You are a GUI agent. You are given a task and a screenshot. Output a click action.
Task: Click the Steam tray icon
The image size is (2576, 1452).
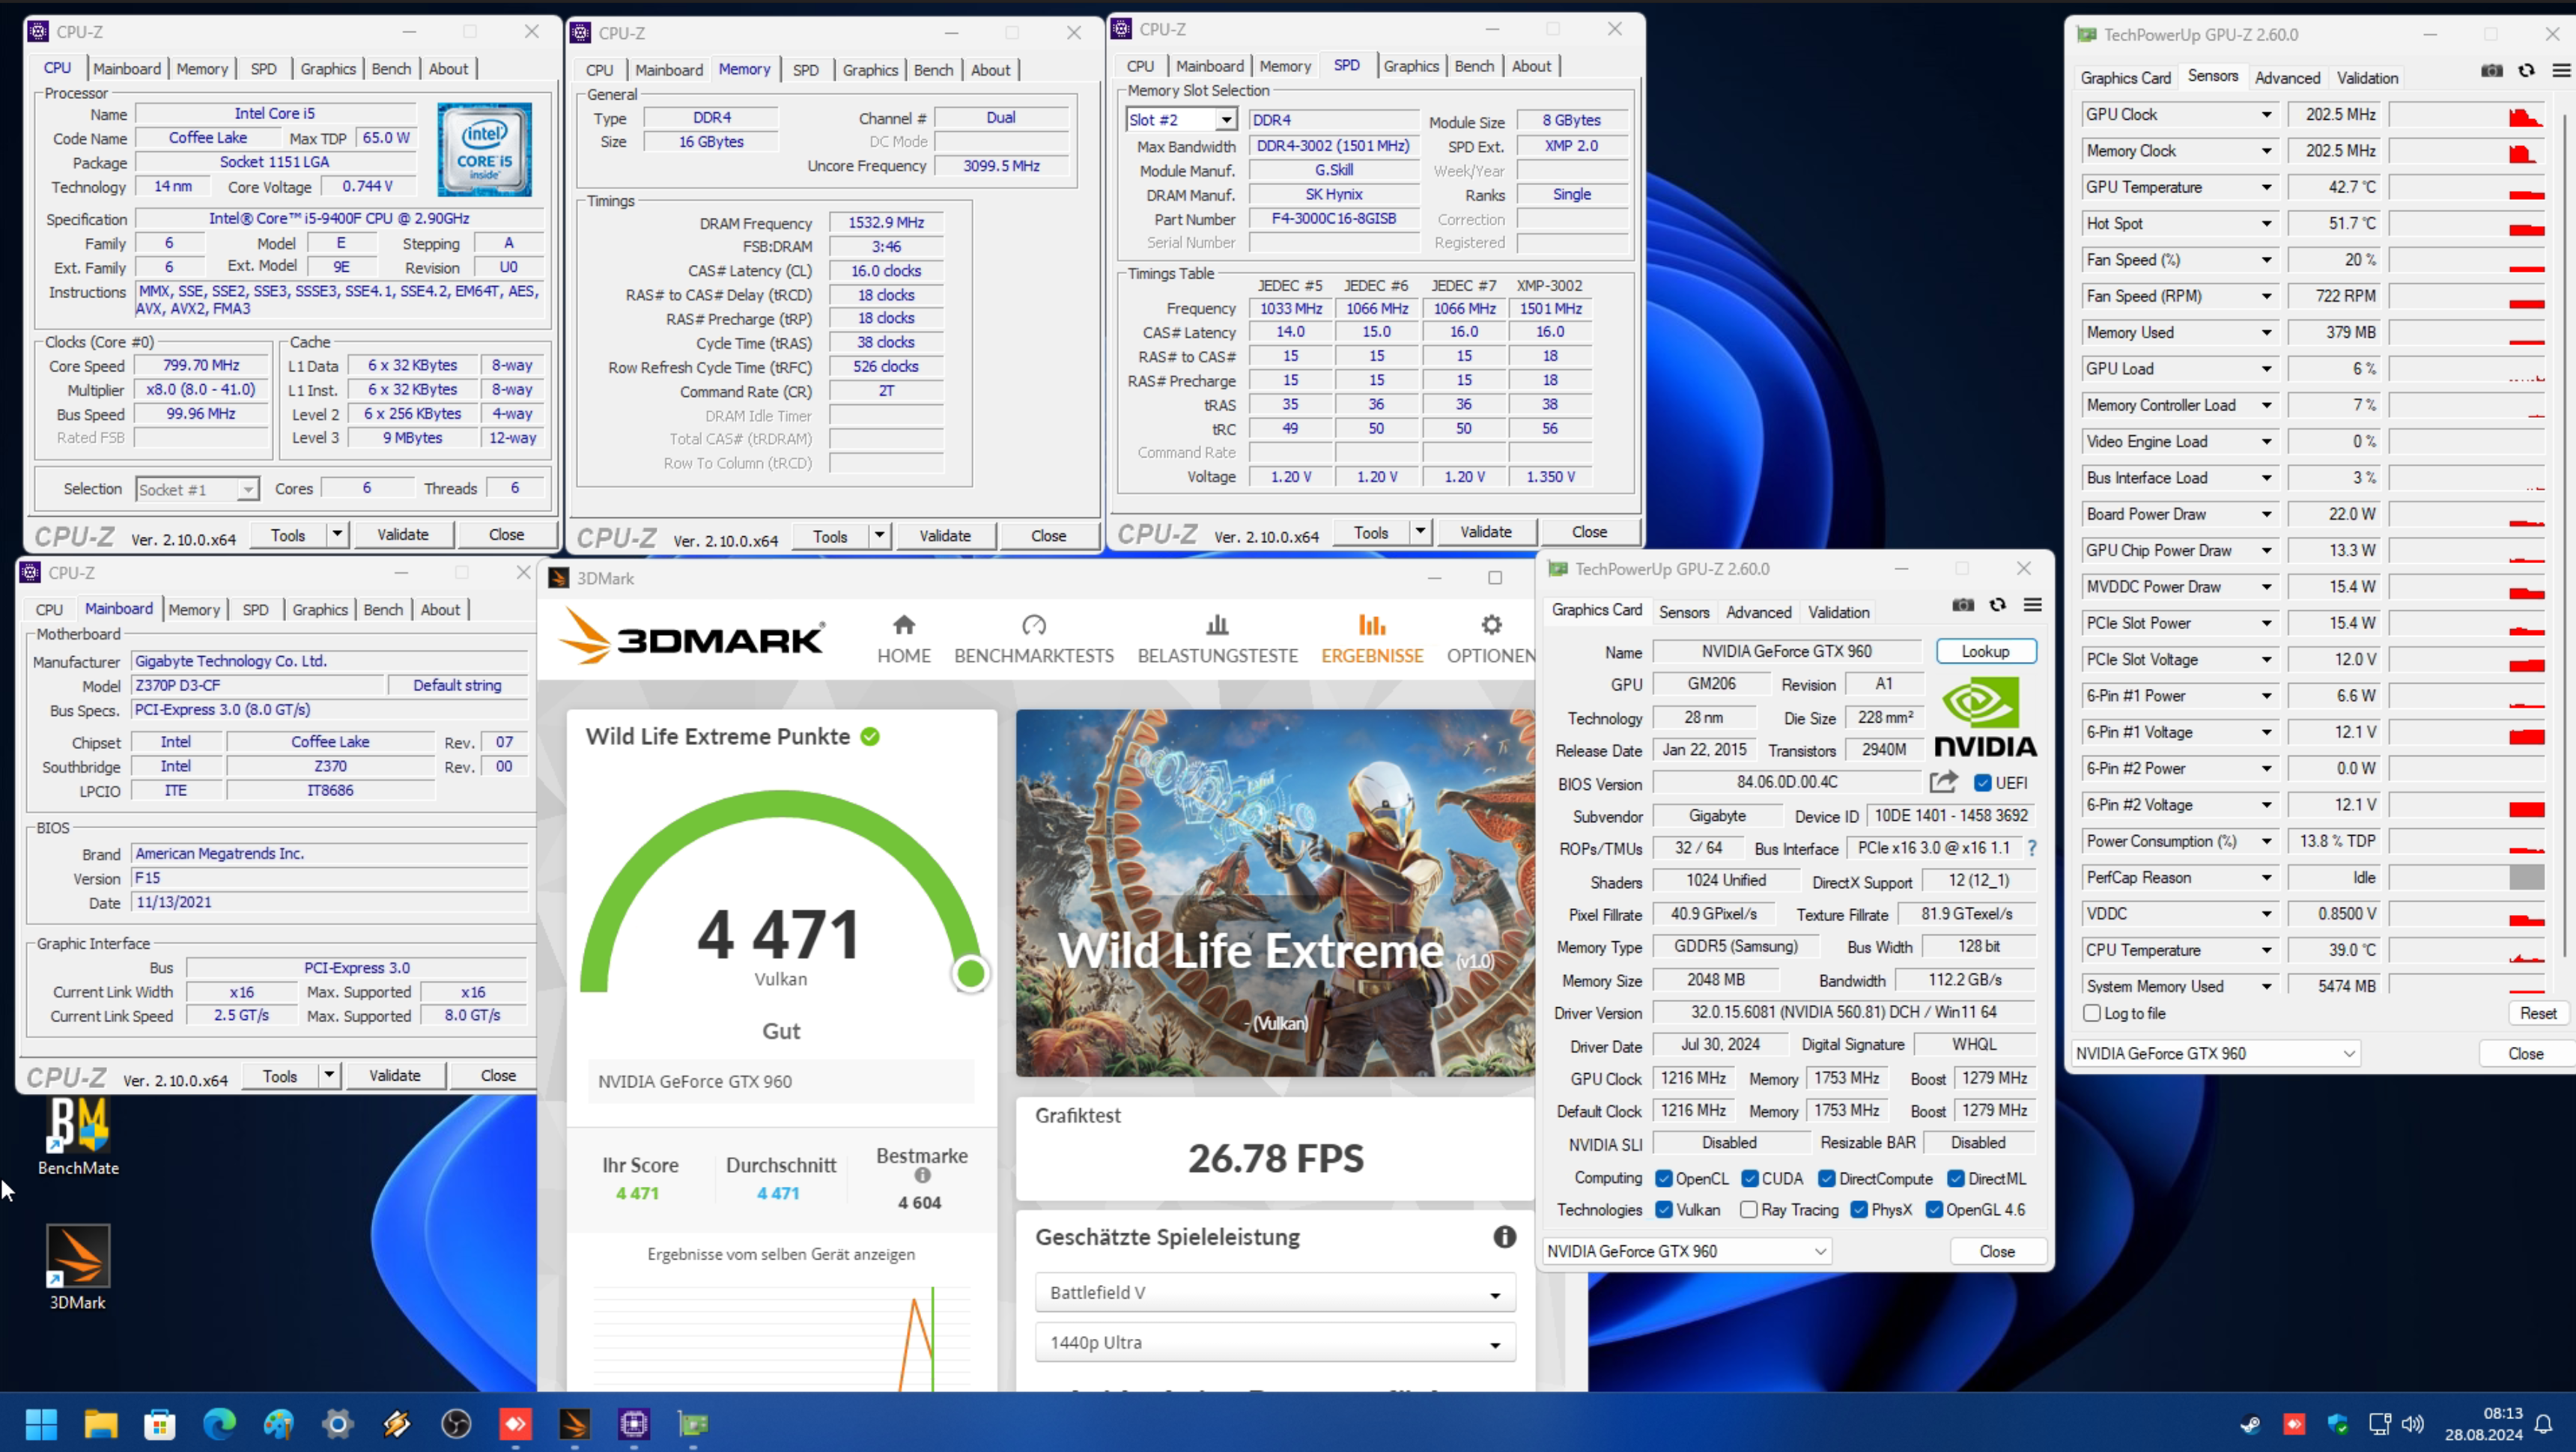click(x=2250, y=1424)
